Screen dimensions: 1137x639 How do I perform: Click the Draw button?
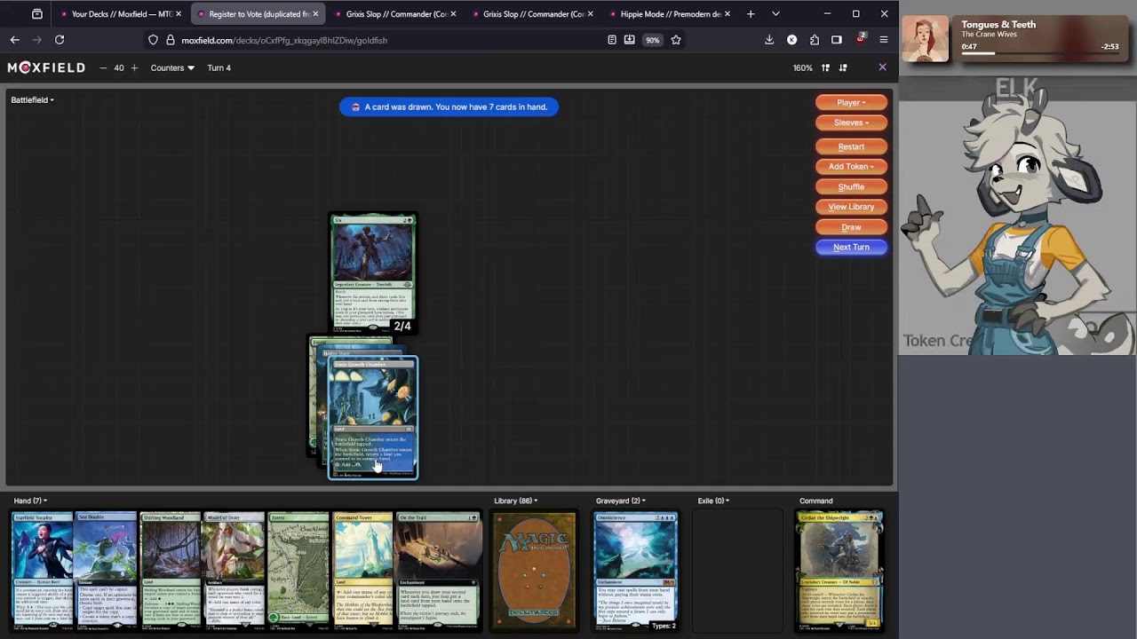tap(851, 227)
